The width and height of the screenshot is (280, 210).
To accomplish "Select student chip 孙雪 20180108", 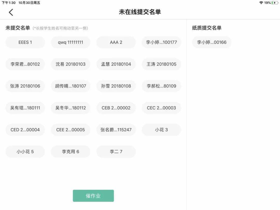I will pos(116,86).
